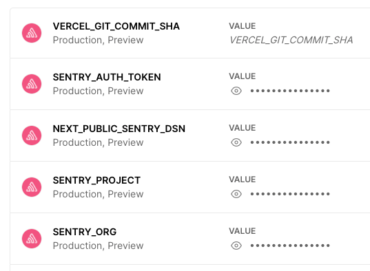The image size is (370, 271).
Task: Click the italic VERCEL_GIT_COMMIT_SHA value text
Action: point(291,40)
